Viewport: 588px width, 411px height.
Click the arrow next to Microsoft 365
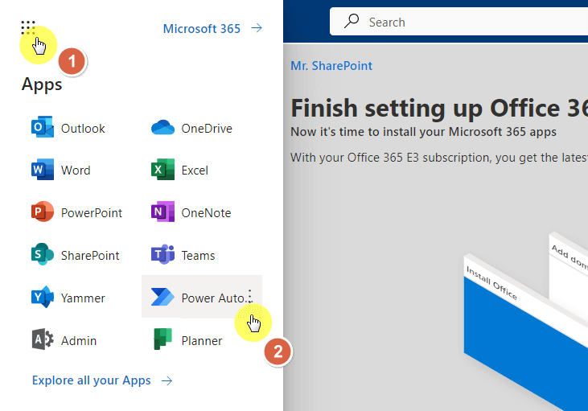pos(257,28)
